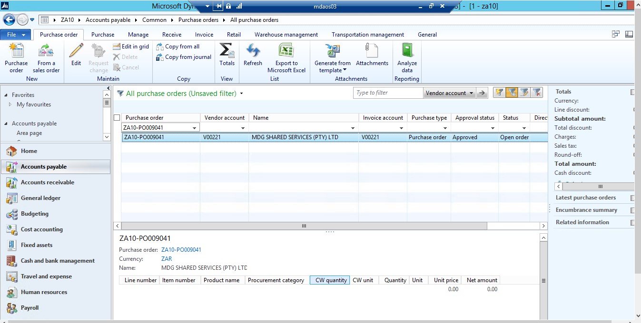Expand My favourites tree node

(10, 104)
